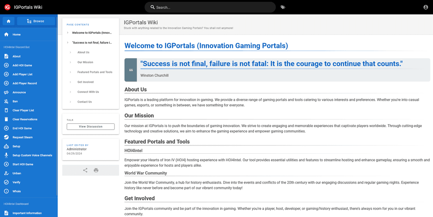433x217 pixels.
Task: Click the About document icon
Action: click(6, 56)
